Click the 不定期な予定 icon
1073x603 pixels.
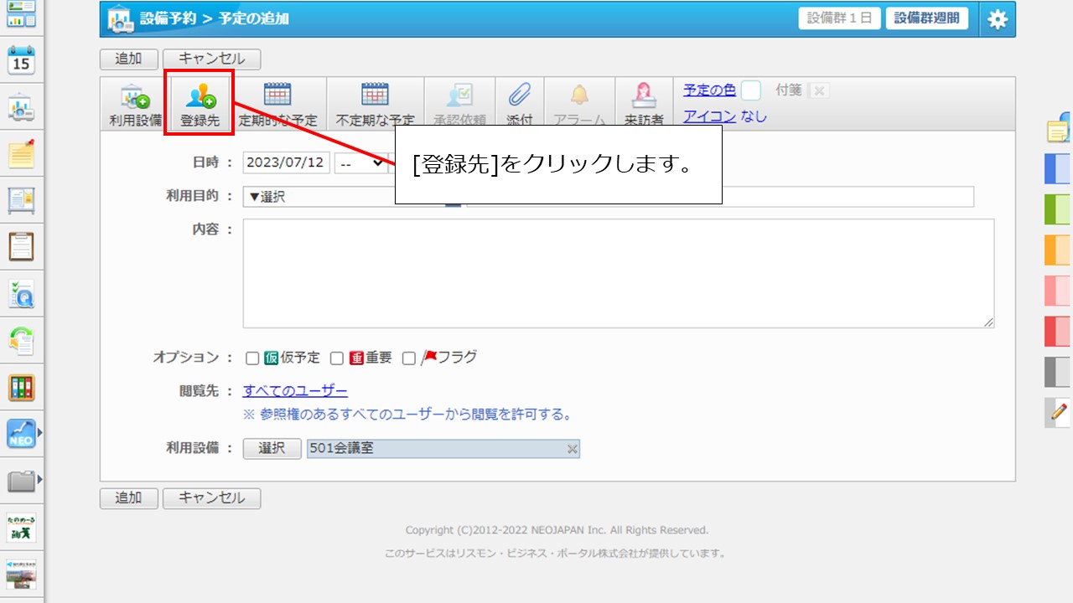[x=375, y=100]
